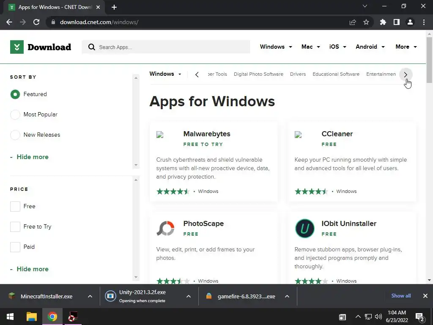Click Show all downloads
Viewport: 433px width, 325px height.
401,296
